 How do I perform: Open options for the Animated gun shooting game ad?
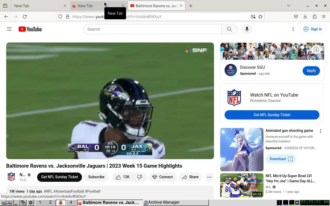(321, 131)
